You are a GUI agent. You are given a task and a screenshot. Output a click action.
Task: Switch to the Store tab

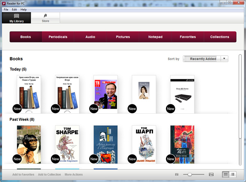pyautogui.click(x=46, y=18)
